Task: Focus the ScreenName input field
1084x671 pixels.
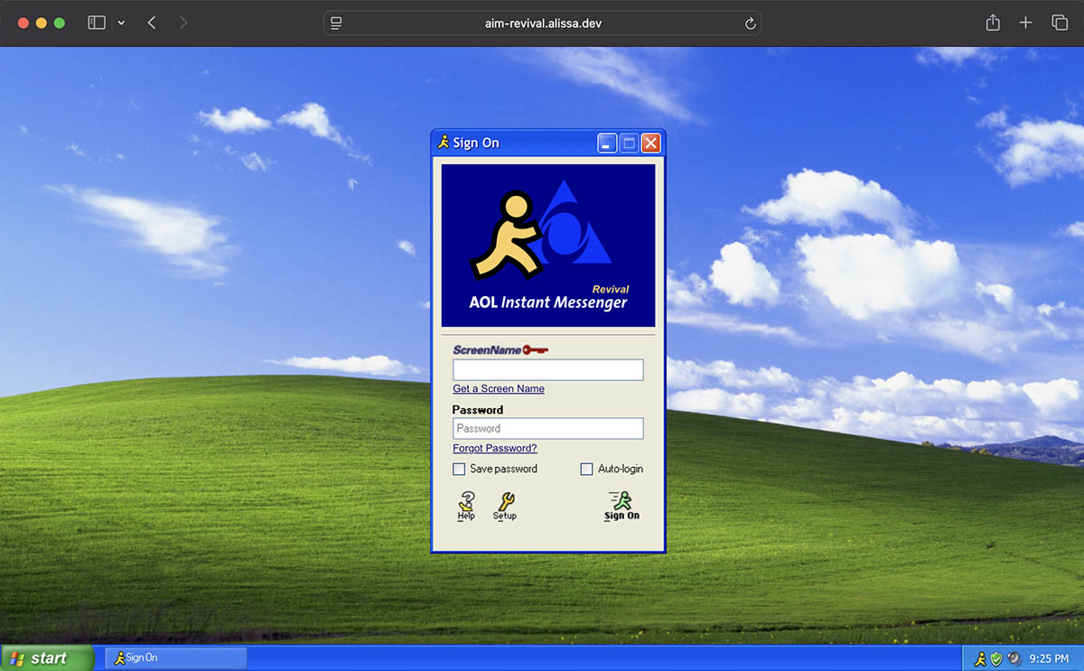Action: click(x=548, y=369)
